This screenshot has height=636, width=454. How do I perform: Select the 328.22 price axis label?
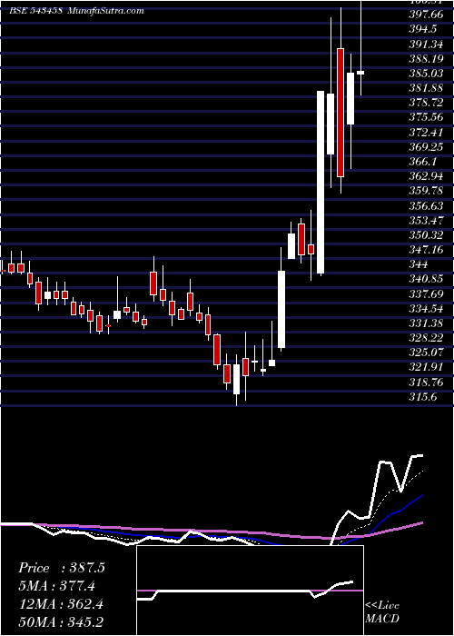[428, 337]
